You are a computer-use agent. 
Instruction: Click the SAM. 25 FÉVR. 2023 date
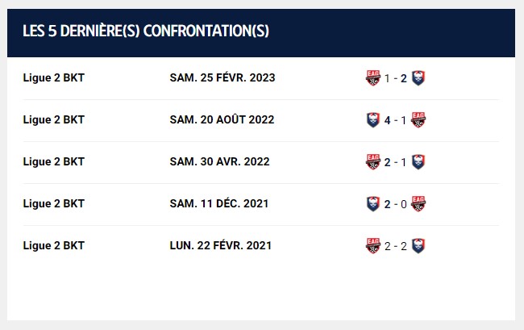[222, 77]
